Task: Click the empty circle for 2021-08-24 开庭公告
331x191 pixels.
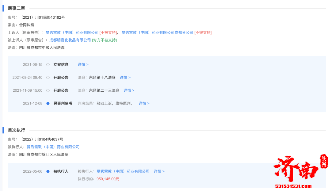Action: [48, 77]
